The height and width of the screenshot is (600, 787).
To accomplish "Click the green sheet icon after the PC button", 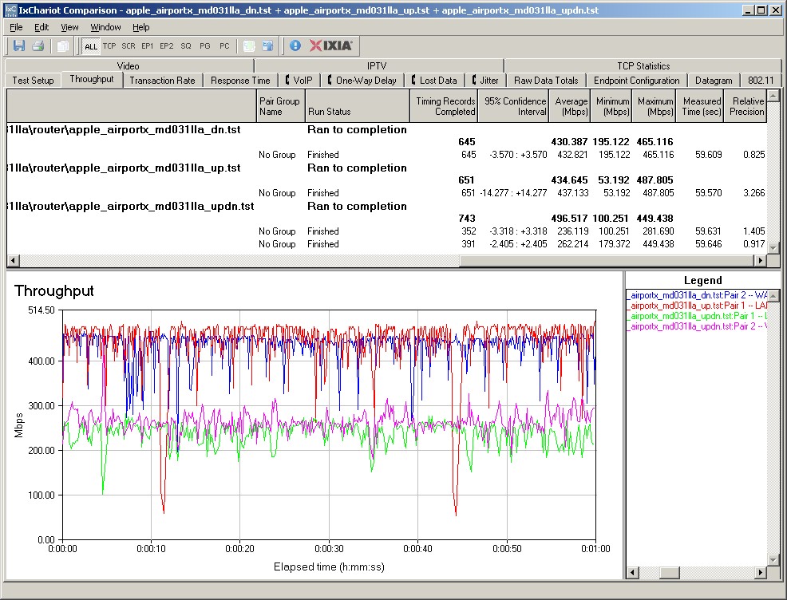I will (249, 46).
